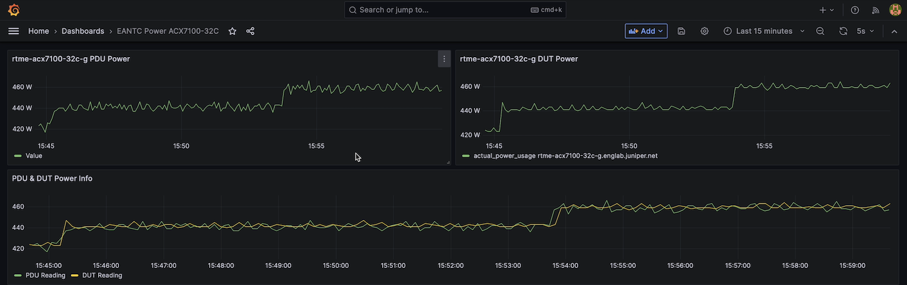Open the news feed icon
907x285 pixels.
tap(875, 10)
